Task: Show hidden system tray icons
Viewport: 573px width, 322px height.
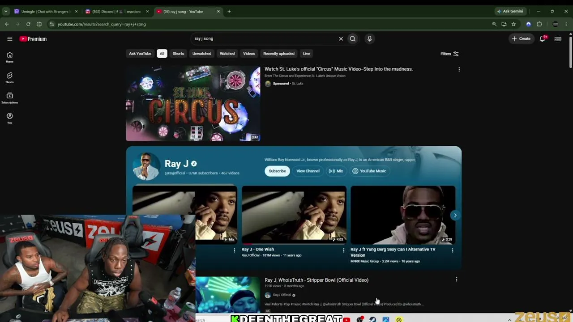Action: [509, 320]
